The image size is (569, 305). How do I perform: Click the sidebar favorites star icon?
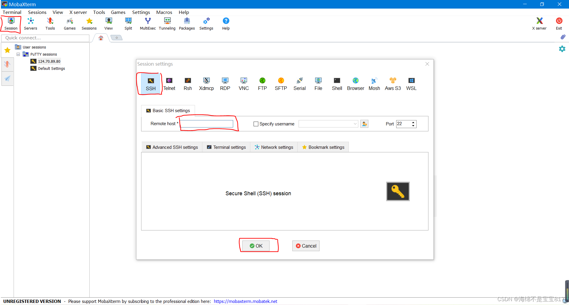pyautogui.click(x=7, y=50)
